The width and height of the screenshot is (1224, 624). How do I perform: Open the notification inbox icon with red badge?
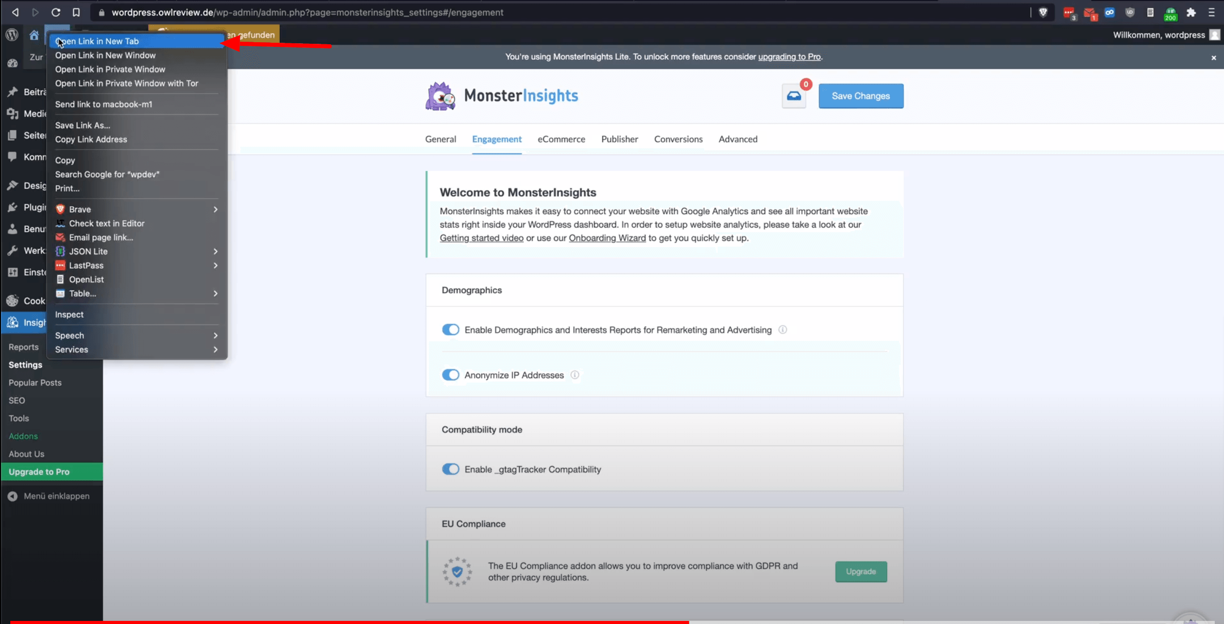tap(794, 96)
